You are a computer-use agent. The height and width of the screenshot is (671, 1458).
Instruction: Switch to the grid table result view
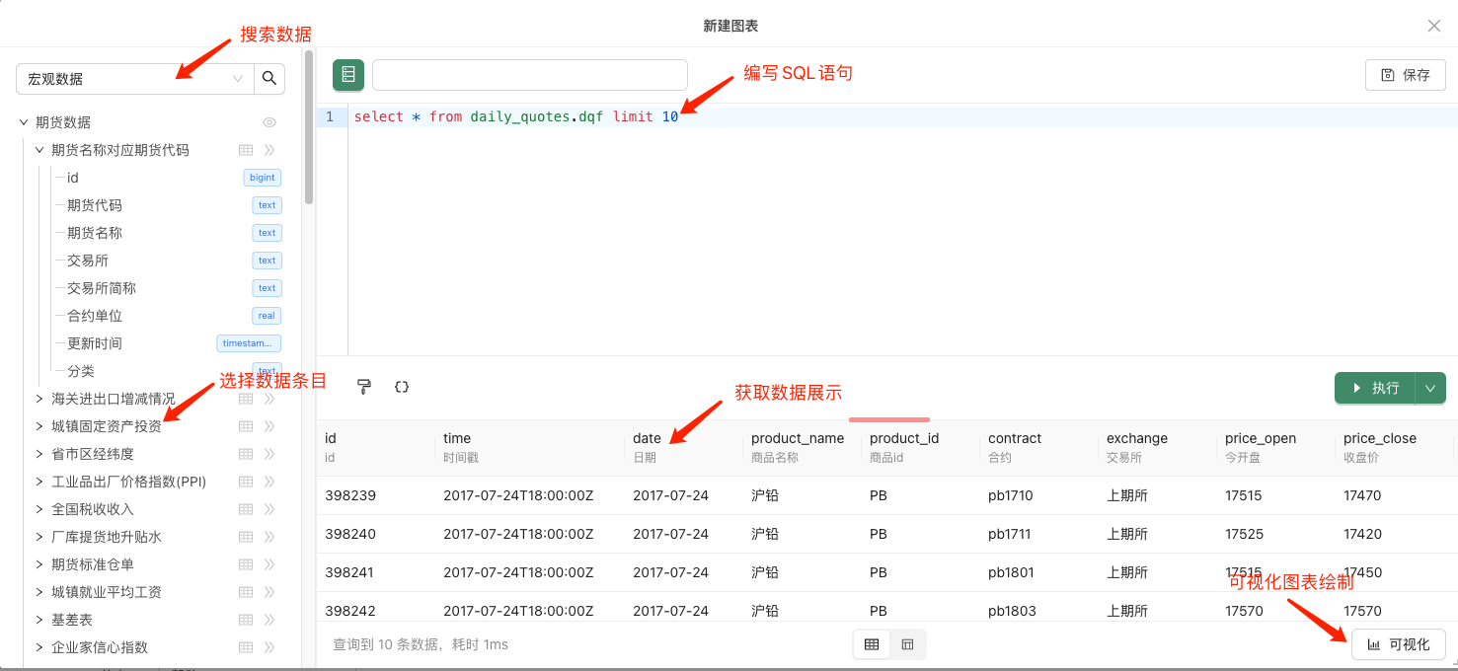(x=871, y=643)
